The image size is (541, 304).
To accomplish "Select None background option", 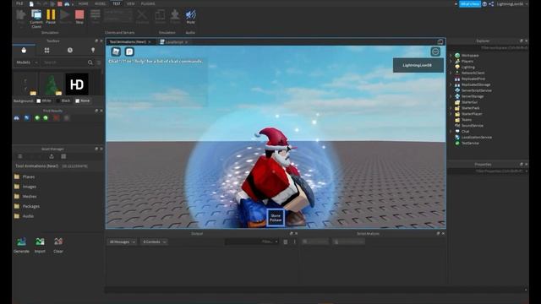I will click(83, 100).
